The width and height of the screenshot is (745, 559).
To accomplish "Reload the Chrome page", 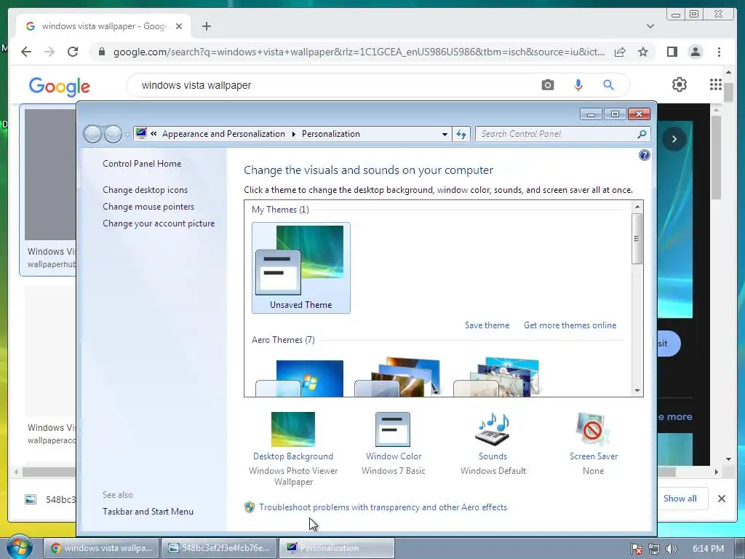I will point(73,52).
